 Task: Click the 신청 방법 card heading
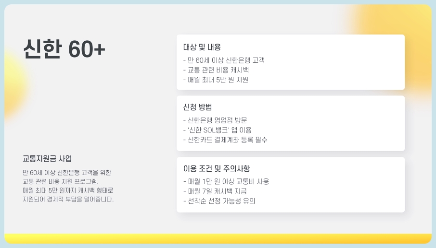[x=197, y=107]
